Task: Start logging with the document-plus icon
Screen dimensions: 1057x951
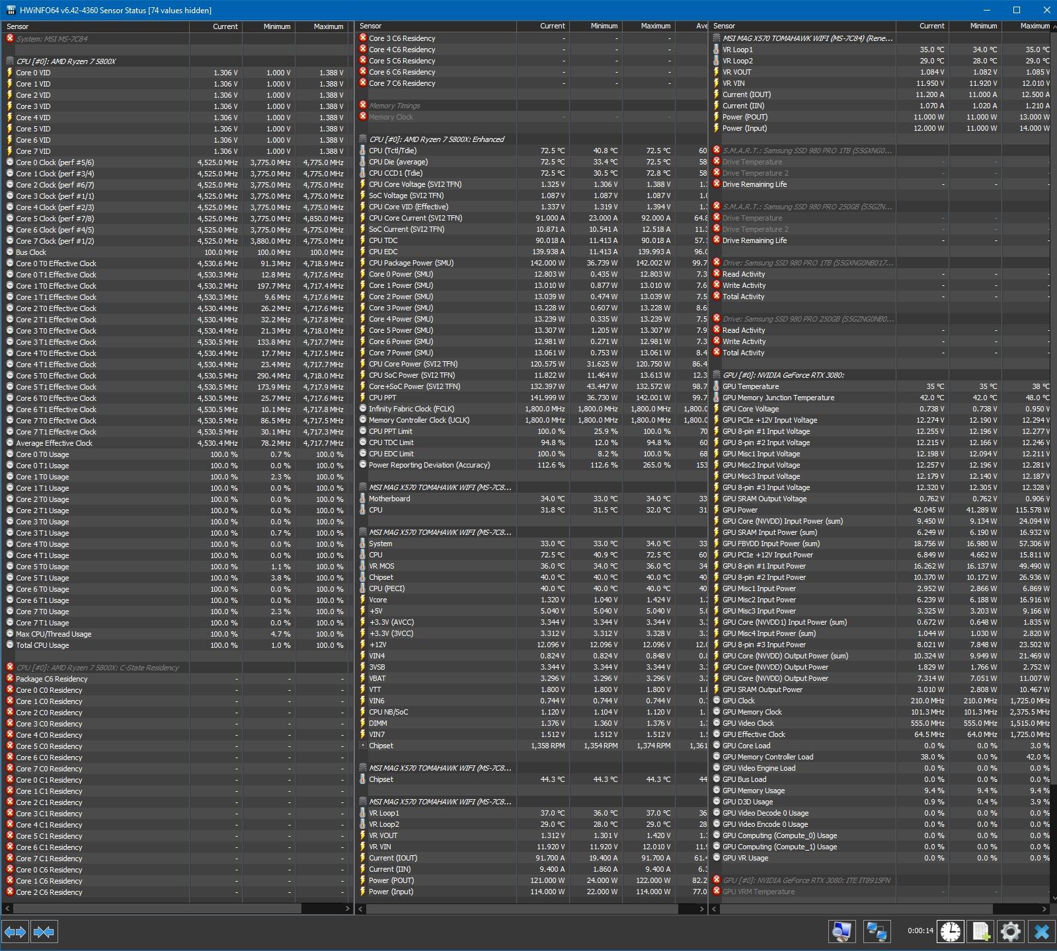Action: 981,932
